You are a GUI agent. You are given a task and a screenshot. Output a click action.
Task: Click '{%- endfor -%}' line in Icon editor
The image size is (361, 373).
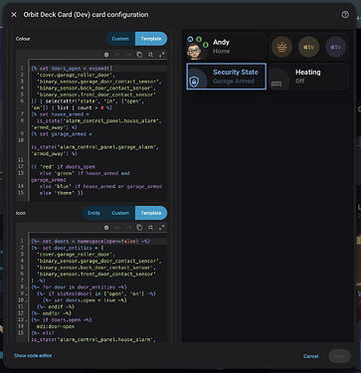(51, 313)
